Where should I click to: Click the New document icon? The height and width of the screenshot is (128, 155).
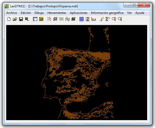click(x=9, y=19)
